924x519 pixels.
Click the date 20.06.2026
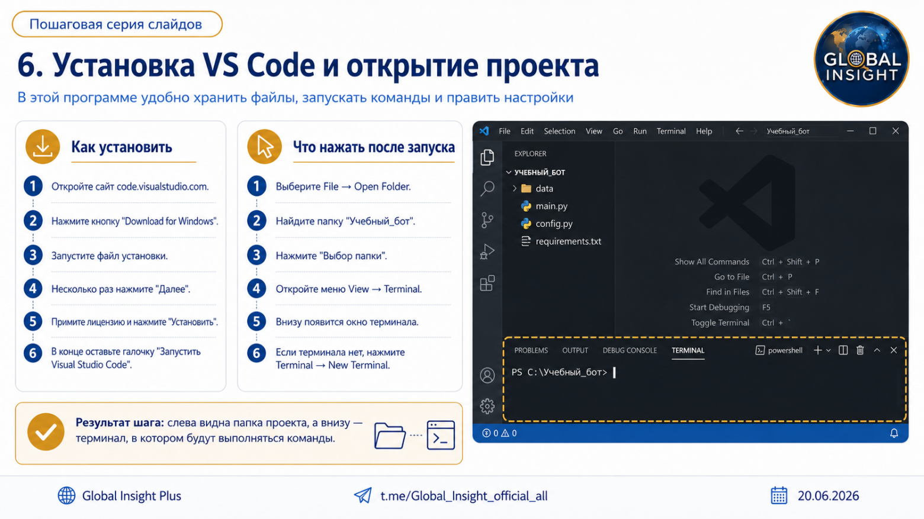(828, 496)
